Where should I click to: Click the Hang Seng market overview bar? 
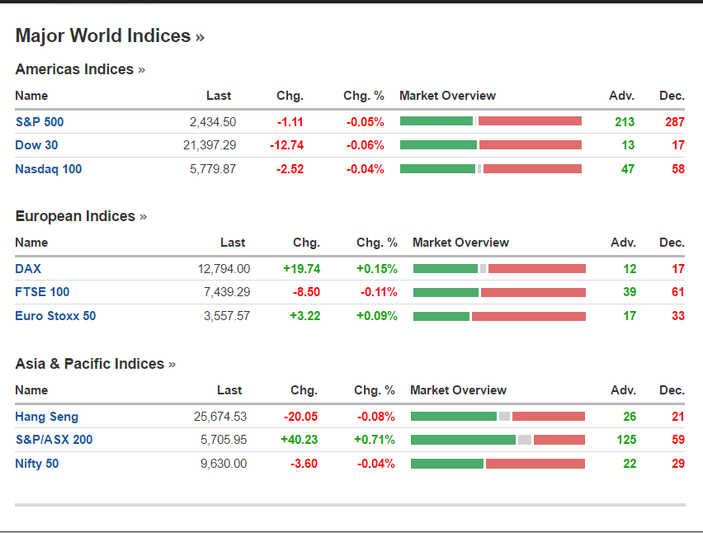(498, 417)
